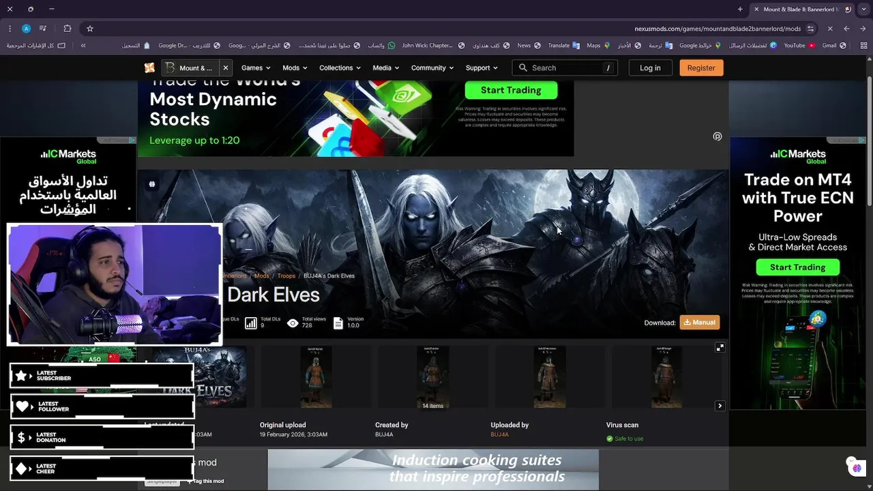Open the YouTube bookmark

point(799,46)
